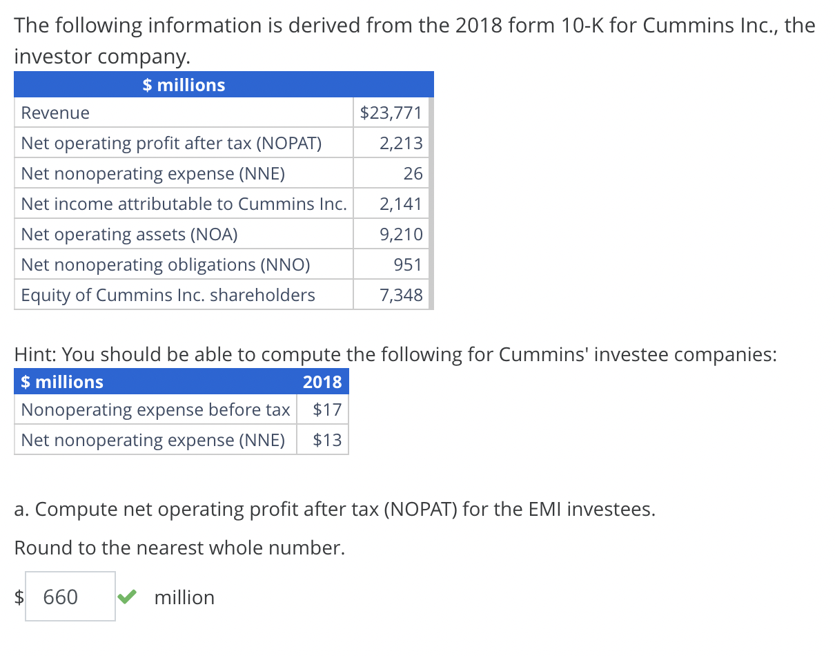
Task: Select the answer input field showing 660
Action: click(69, 596)
